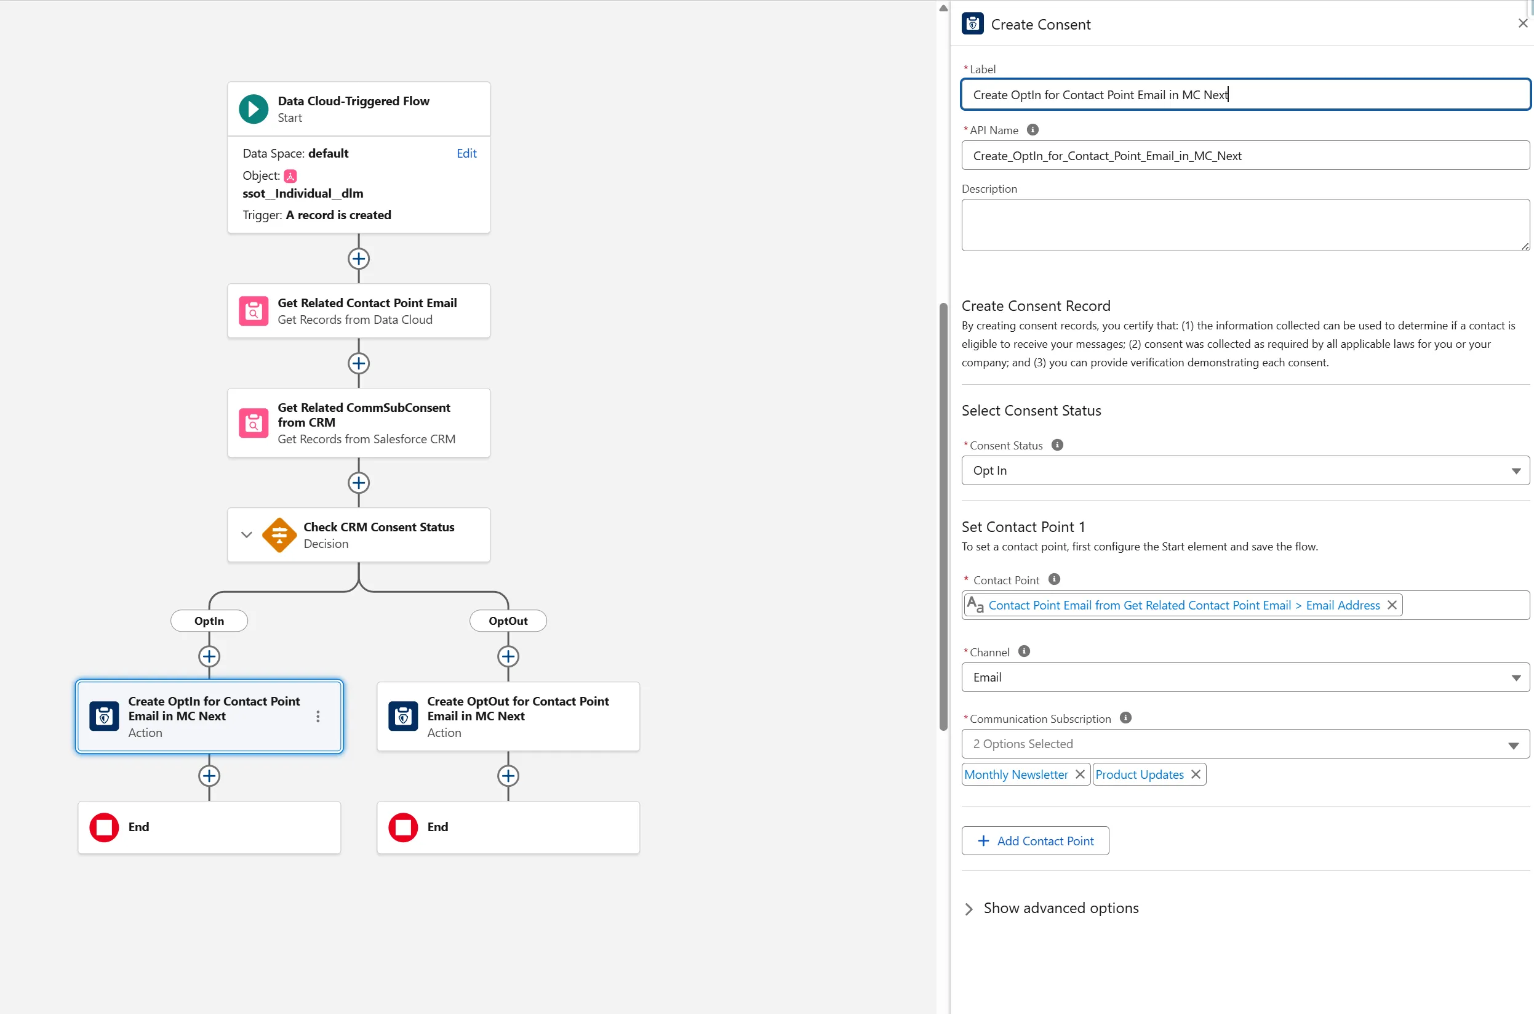Click the Get Related Contact Point Email node icon
This screenshot has height=1014, width=1534.
coord(254,311)
